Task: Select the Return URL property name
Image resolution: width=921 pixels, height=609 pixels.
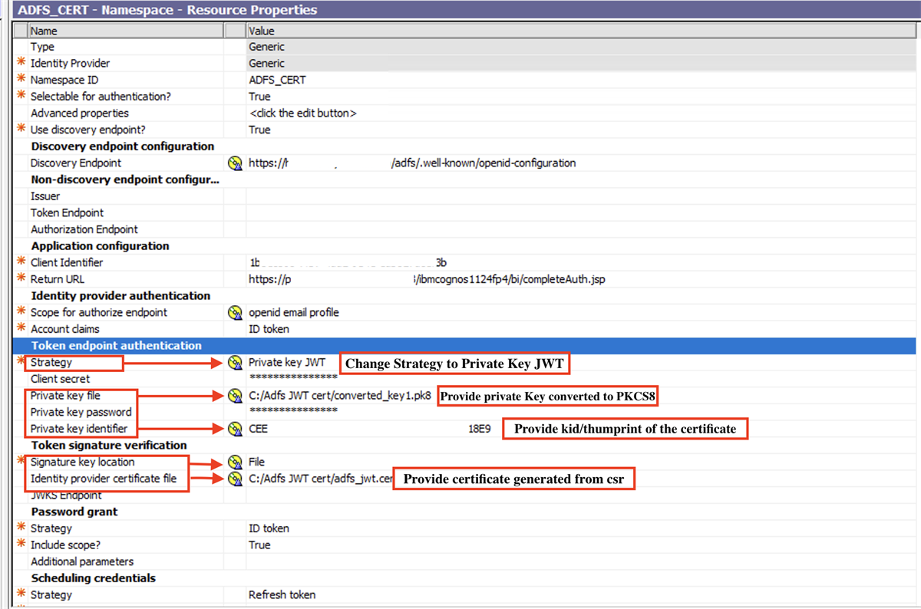Action: point(58,279)
